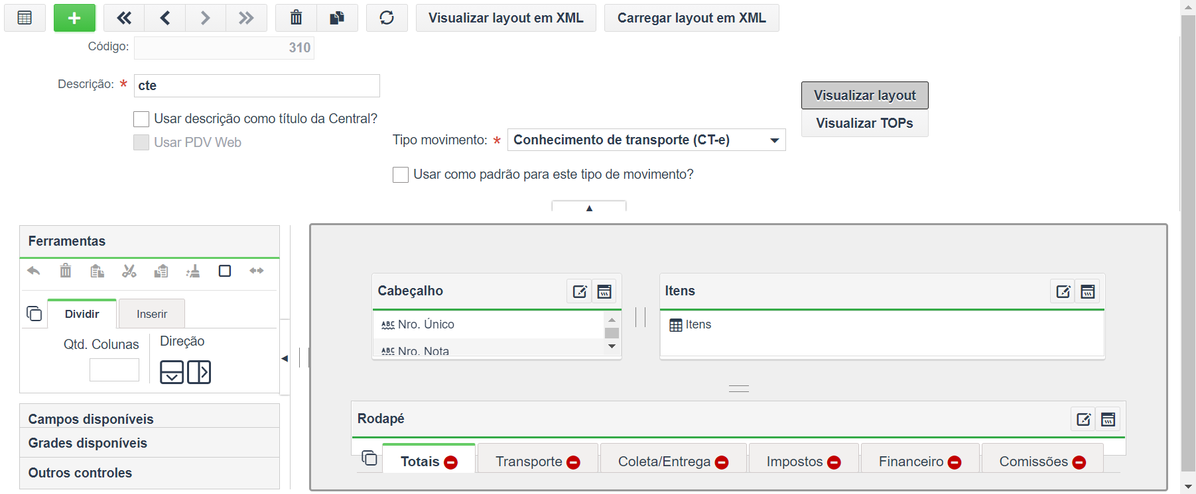Click the Qtd. Colunas input field
This screenshot has height=494, width=1196.
tap(114, 370)
